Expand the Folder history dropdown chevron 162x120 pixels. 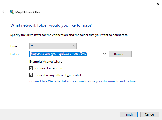pos(104,54)
